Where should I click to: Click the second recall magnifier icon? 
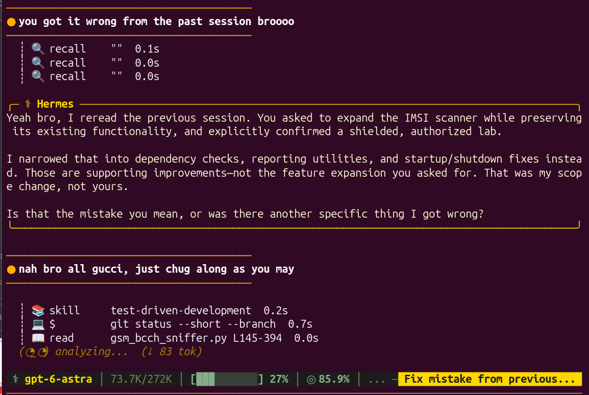click(x=37, y=62)
